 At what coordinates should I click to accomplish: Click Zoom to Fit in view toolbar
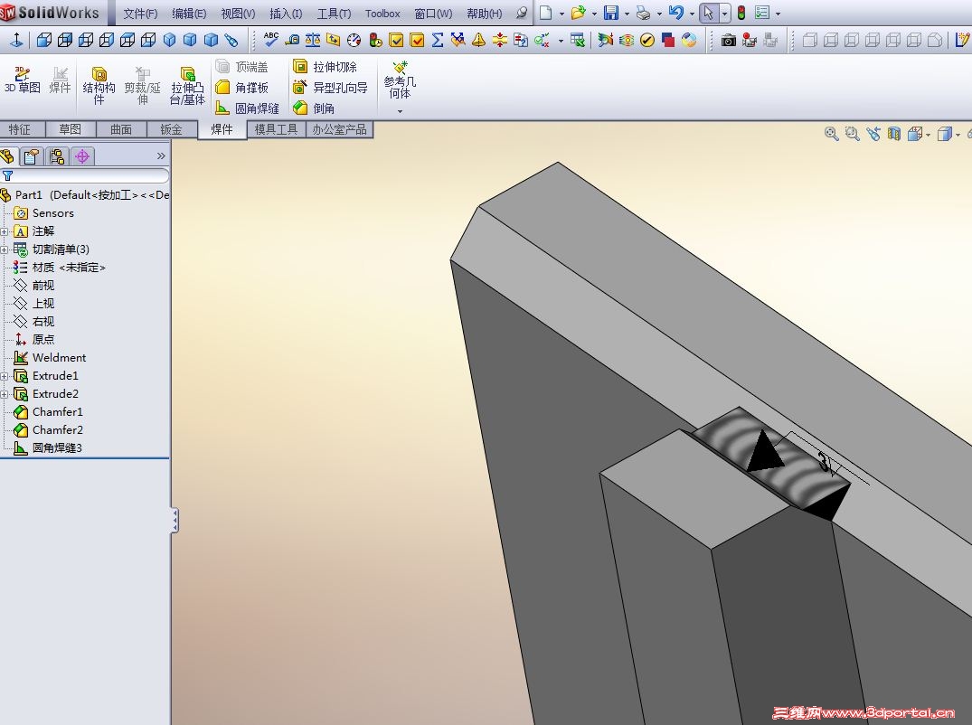[x=831, y=133]
